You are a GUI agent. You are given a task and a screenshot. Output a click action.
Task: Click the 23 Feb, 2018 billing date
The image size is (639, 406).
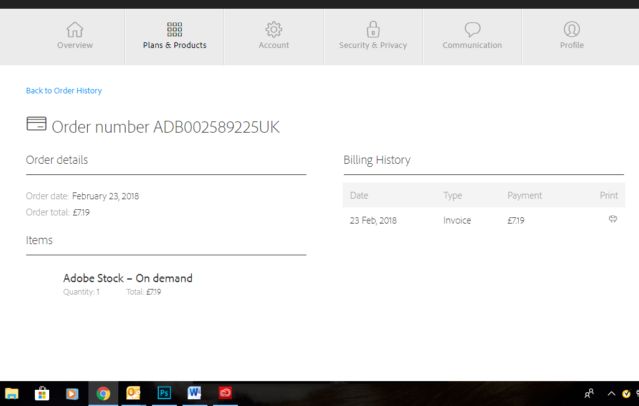tap(373, 220)
